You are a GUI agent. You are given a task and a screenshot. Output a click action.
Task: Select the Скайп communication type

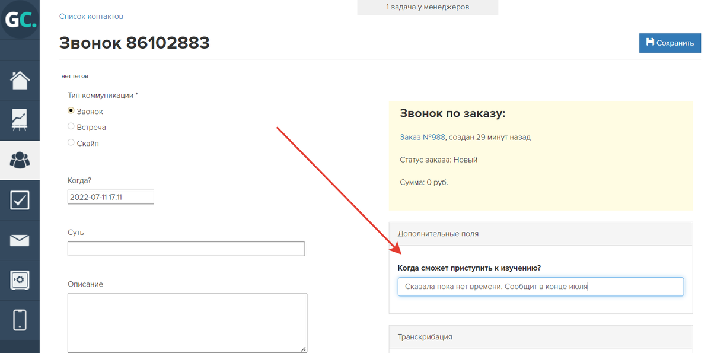[71, 142]
